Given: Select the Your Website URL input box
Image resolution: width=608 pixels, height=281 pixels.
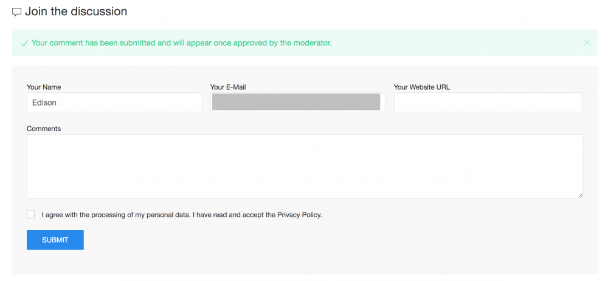Looking at the screenshot, I should click(x=488, y=103).
